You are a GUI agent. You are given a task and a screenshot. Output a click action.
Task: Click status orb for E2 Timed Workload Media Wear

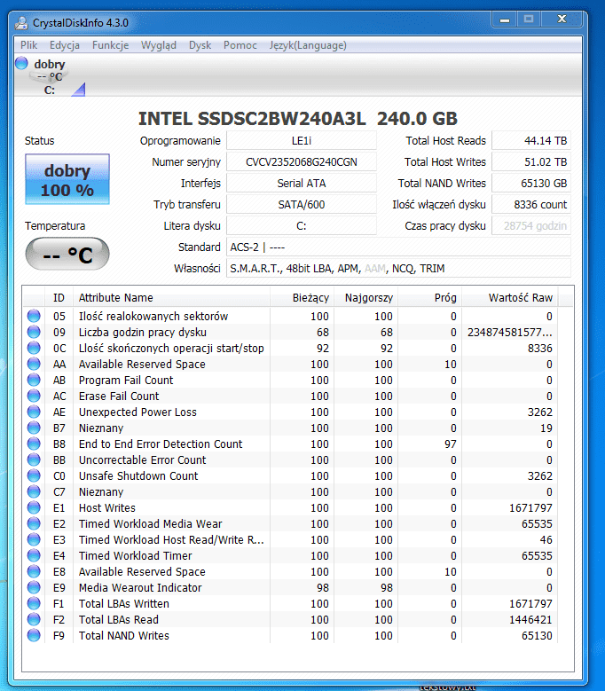34,523
